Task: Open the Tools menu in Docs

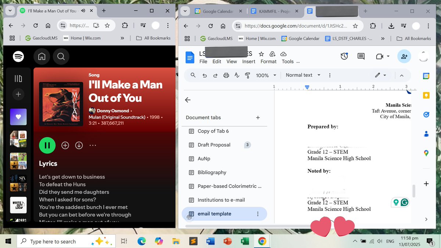Action: (288, 61)
